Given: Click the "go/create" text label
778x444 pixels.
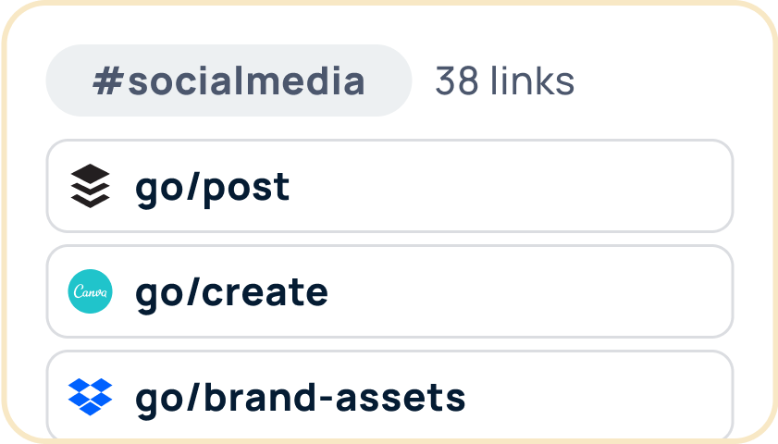Looking at the screenshot, I should 231,292.
